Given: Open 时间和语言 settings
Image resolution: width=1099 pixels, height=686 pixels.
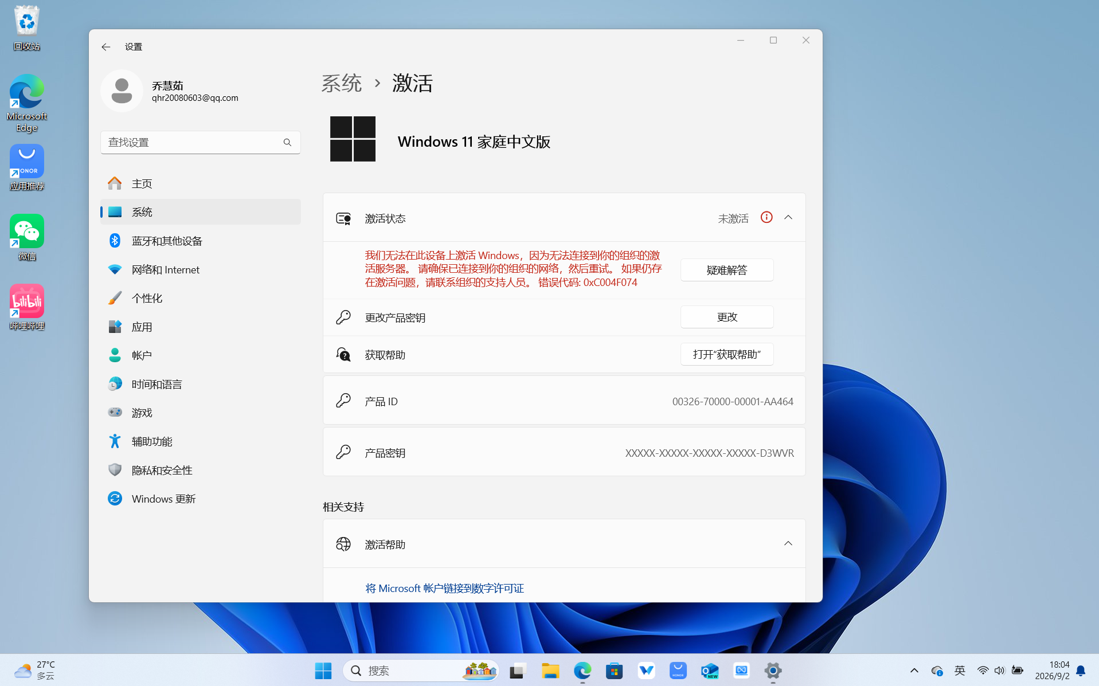Looking at the screenshot, I should [200, 384].
